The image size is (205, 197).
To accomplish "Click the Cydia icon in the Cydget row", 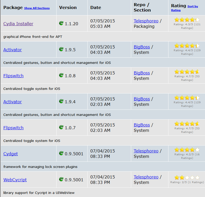I will [61, 153].
